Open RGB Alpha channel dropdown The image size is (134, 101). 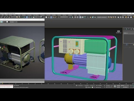(x=13, y=22)
